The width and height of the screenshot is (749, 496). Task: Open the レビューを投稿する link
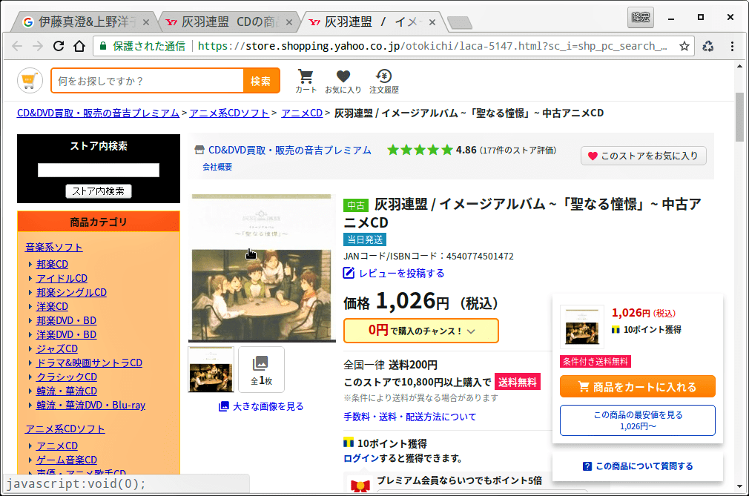tap(401, 273)
